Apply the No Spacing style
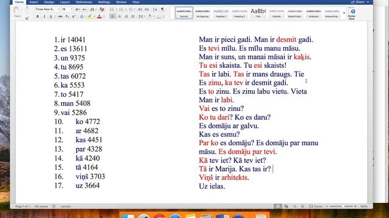 point(202,13)
